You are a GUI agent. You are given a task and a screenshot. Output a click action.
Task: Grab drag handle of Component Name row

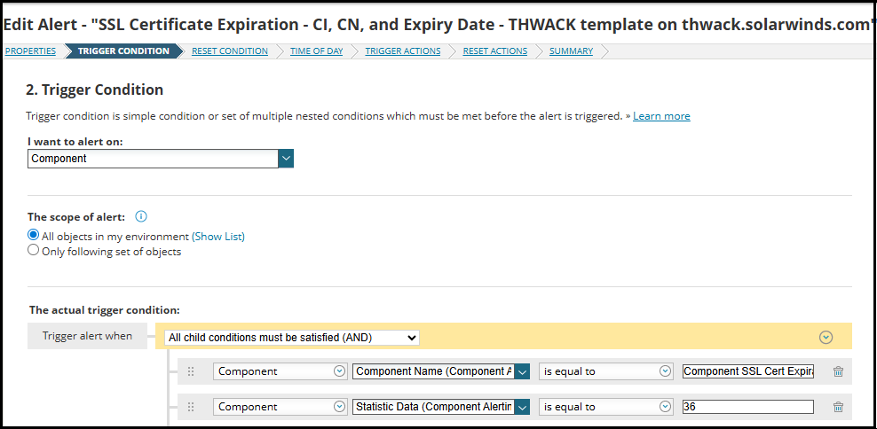click(x=191, y=371)
